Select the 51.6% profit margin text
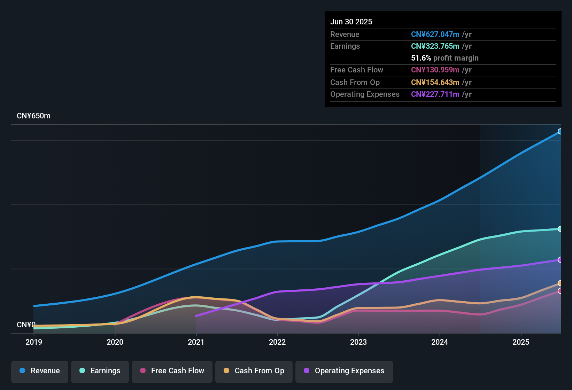 445,58
